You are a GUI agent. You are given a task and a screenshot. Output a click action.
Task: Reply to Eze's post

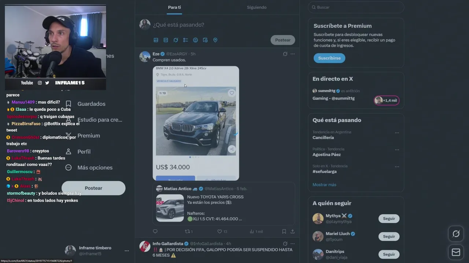[x=155, y=231]
